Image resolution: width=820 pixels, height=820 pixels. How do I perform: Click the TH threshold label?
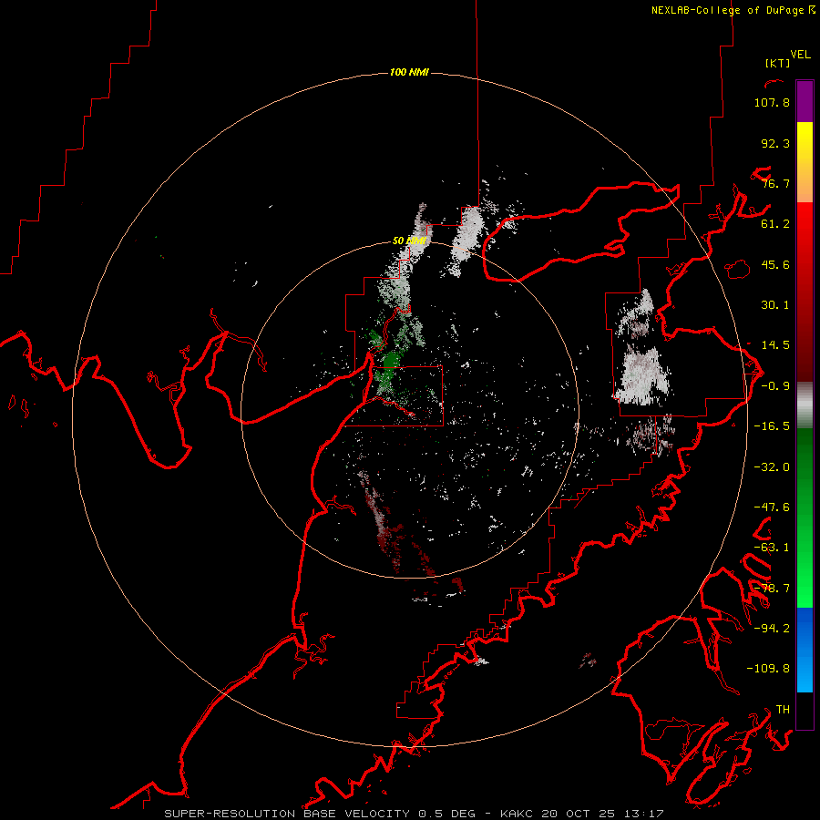tap(783, 709)
